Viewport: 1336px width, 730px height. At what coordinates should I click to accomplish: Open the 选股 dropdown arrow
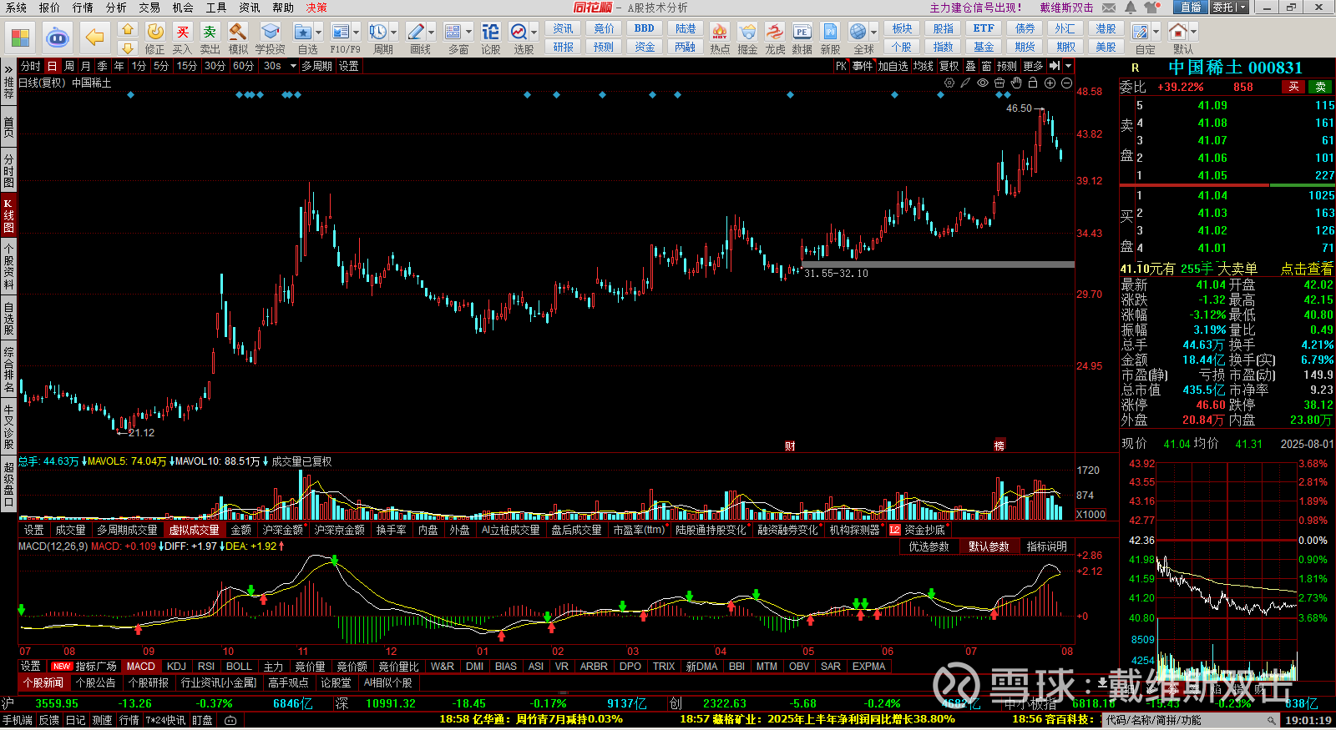coord(534,32)
